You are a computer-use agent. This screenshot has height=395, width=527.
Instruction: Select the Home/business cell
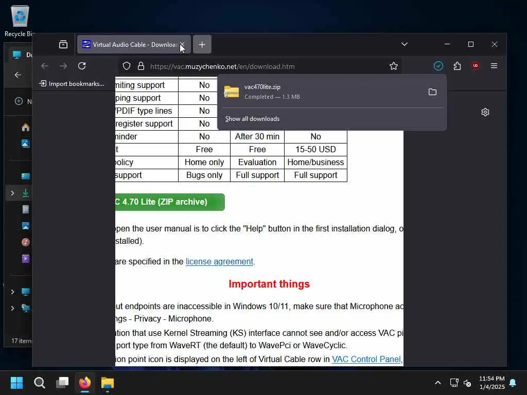coord(315,162)
